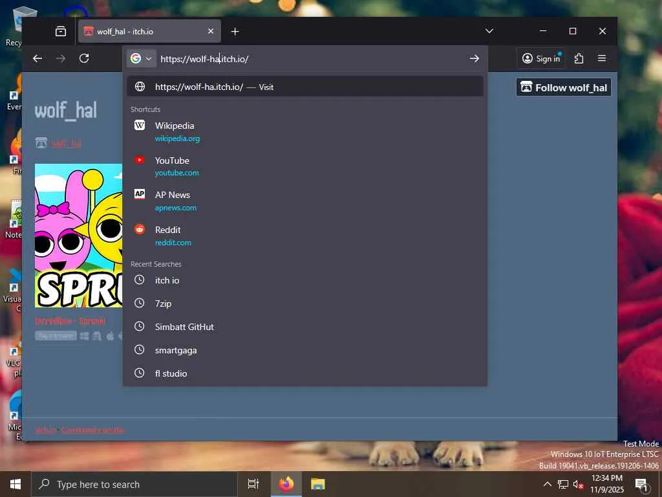Click the wolf_hal page heading

(x=66, y=111)
